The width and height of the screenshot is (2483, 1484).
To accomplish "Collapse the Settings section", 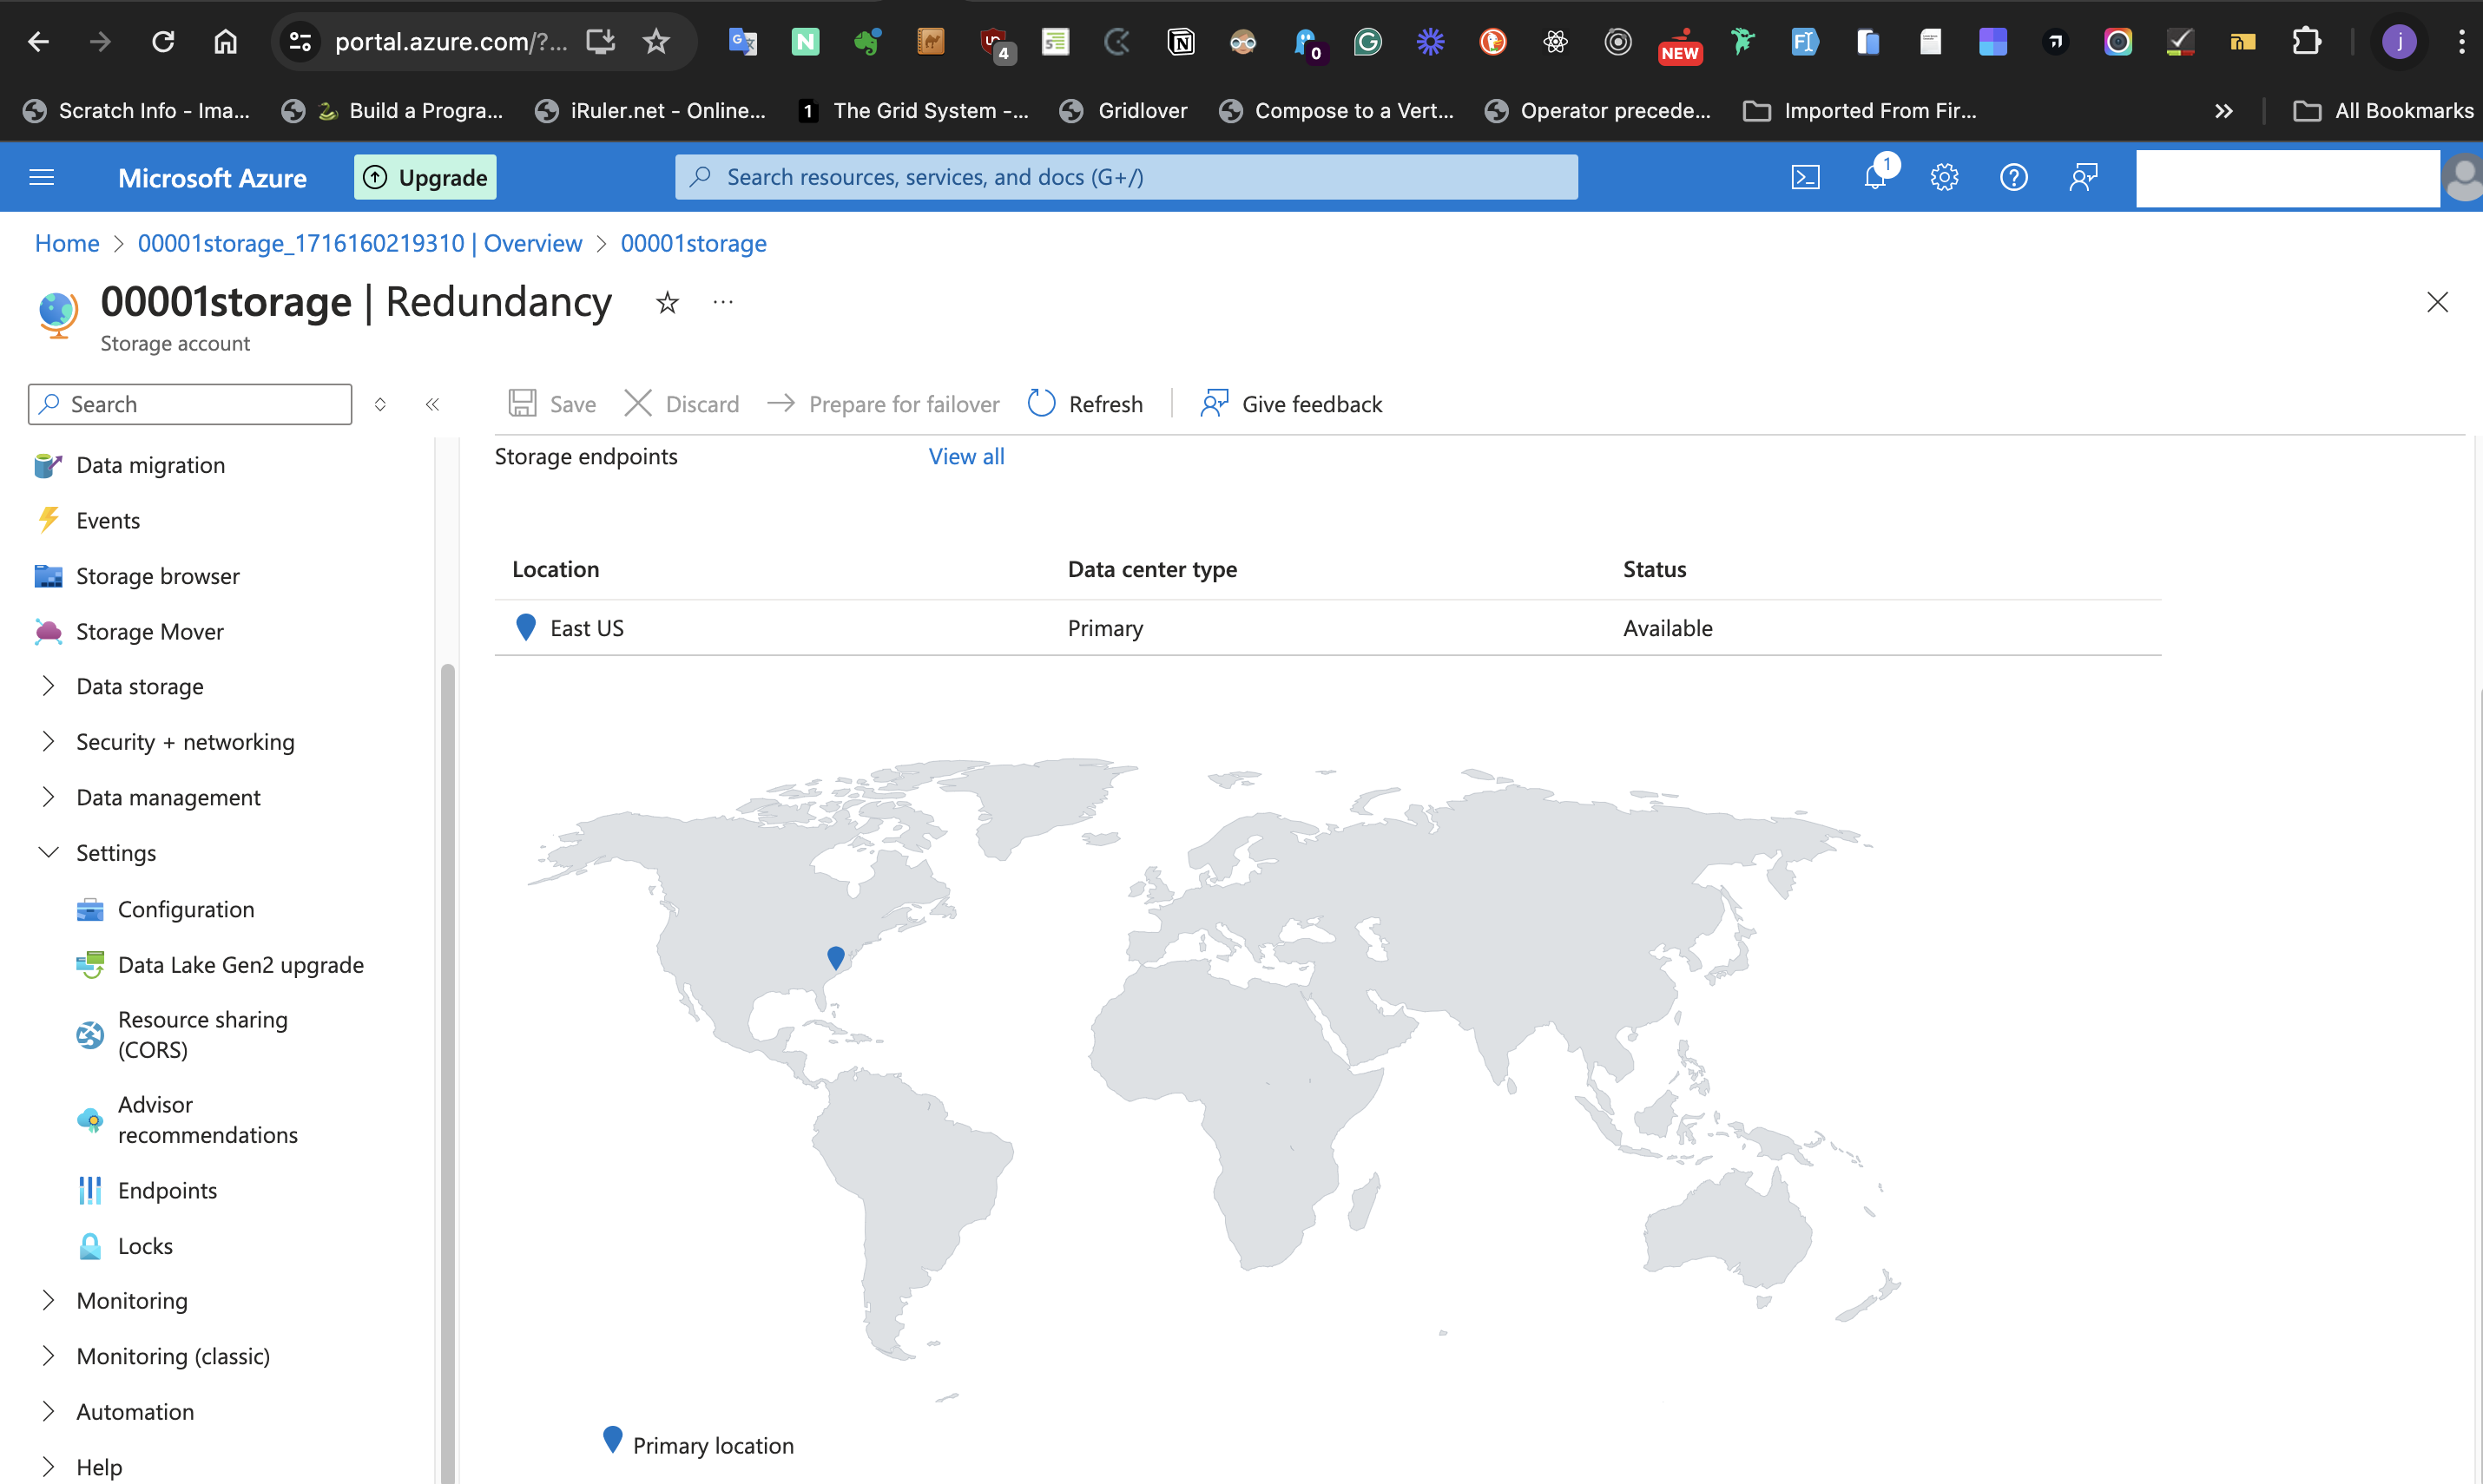I will pyautogui.click(x=115, y=853).
